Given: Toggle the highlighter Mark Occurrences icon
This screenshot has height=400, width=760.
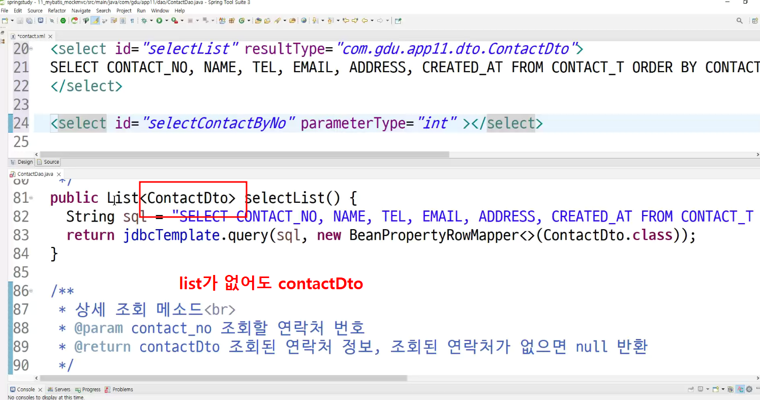Looking at the screenshot, I should (95, 21).
